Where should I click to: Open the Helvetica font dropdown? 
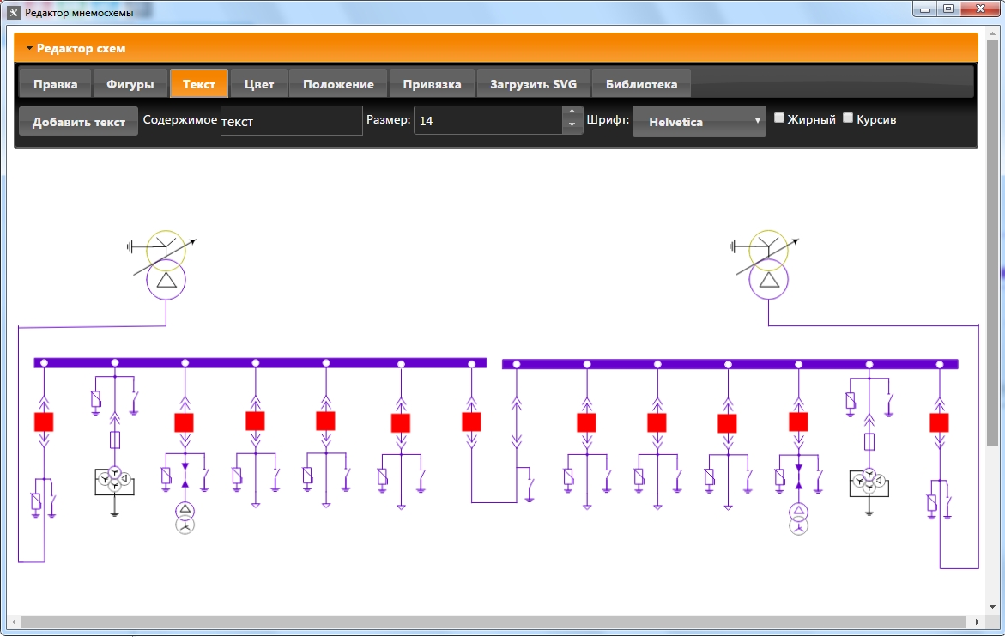[x=699, y=121]
